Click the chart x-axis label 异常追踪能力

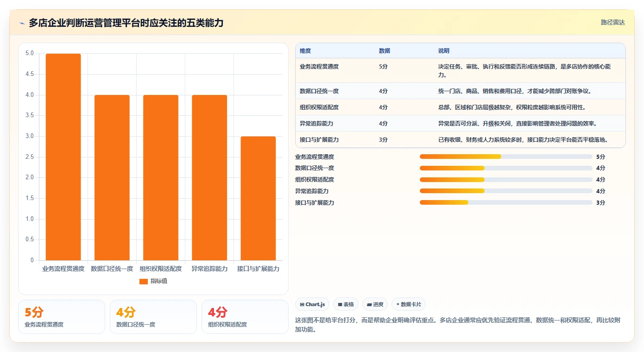[209, 269]
